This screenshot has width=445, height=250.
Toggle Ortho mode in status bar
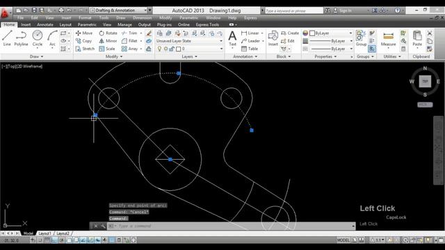coord(54,240)
